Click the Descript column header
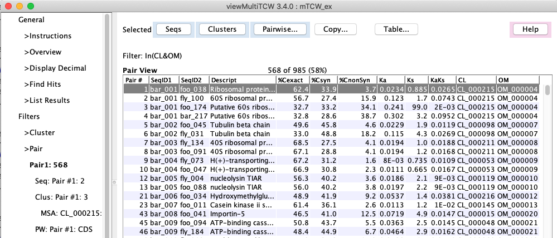The width and height of the screenshot is (557, 238). click(x=242, y=80)
